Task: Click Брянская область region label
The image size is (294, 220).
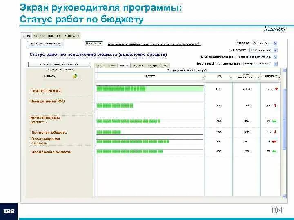Action: (x=49, y=132)
